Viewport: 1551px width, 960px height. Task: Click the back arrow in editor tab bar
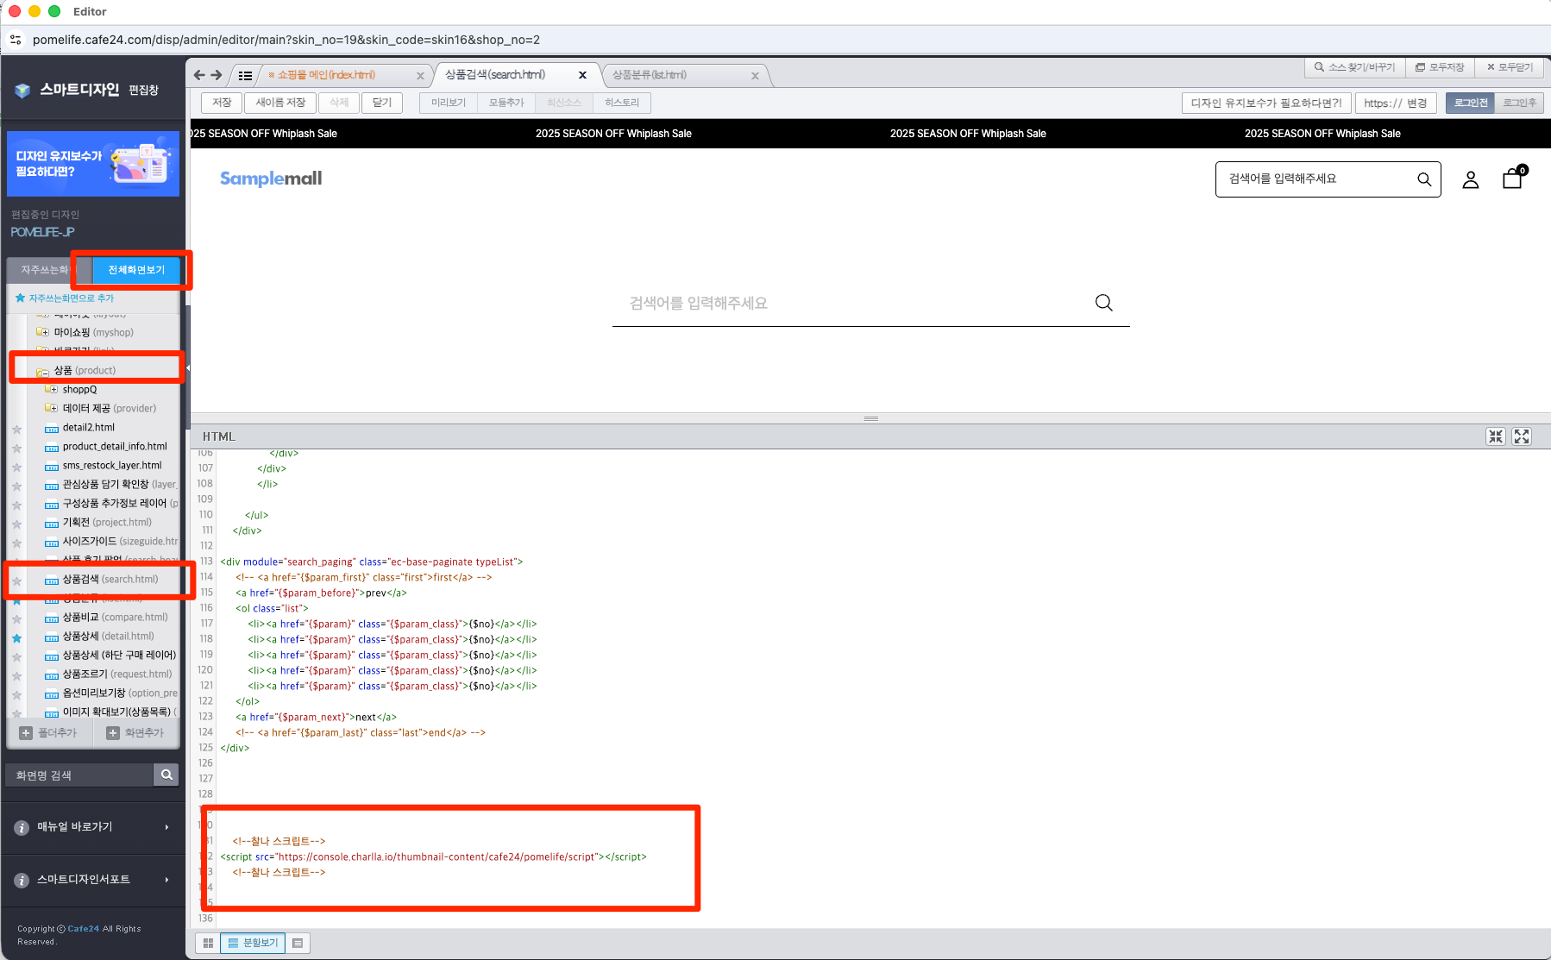point(199,76)
